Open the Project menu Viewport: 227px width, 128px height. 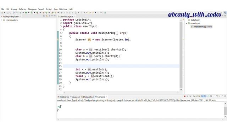click(49, 9)
